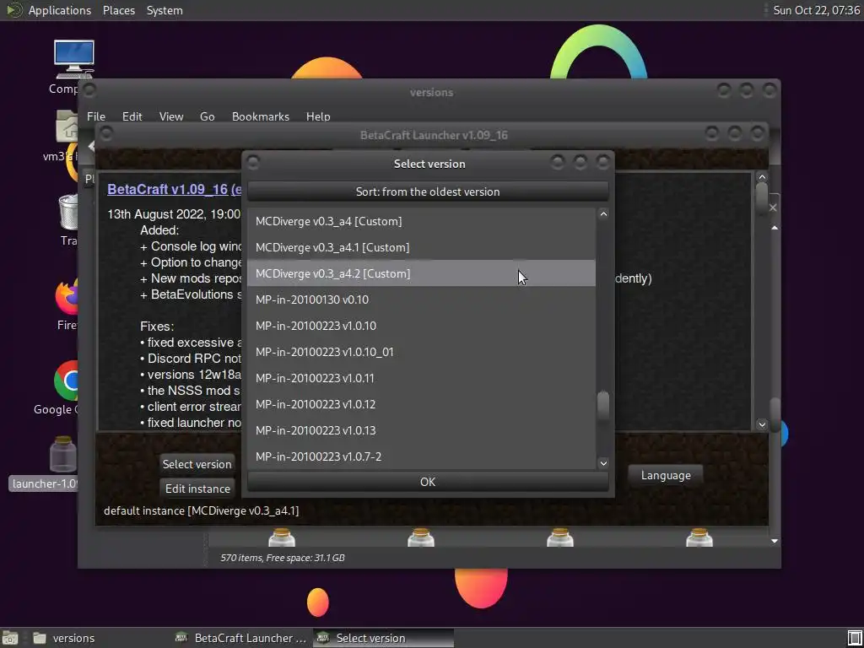Open Bookmarks menu in versions window
This screenshot has height=648, width=864.
[261, 116]
